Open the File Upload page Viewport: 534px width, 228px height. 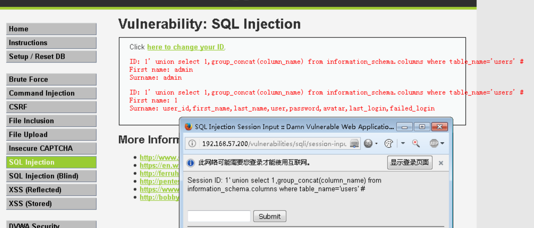[x=51, y=135]
